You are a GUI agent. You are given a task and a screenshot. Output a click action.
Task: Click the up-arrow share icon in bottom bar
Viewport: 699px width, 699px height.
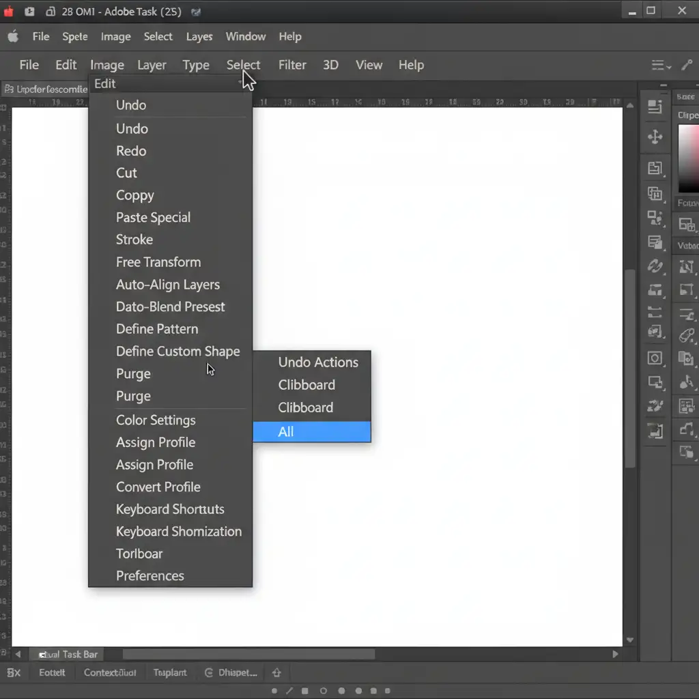(x=276, y=672)
